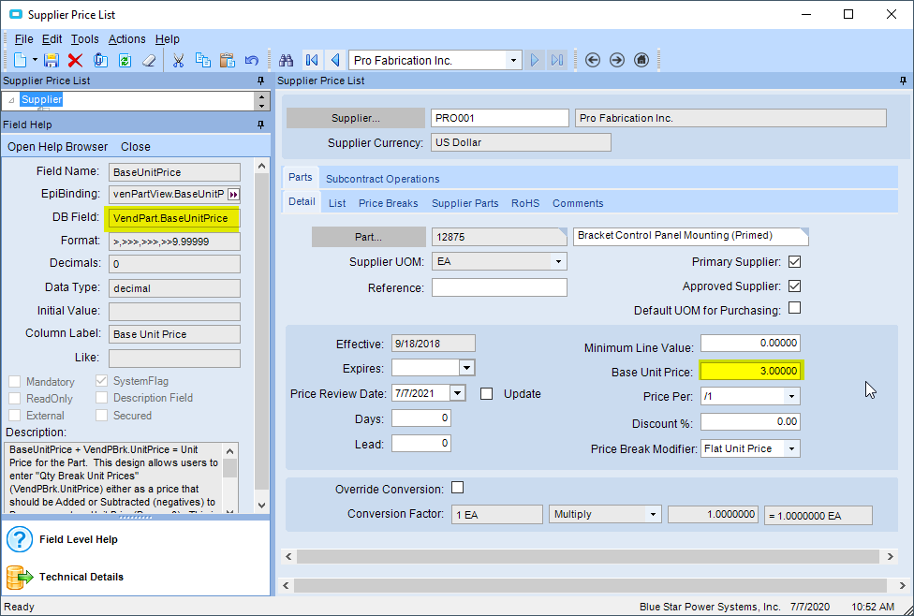Click the red X Delete icon
Image resolution: width=914 pixels, height=616 pixels.
pos(75,60)
